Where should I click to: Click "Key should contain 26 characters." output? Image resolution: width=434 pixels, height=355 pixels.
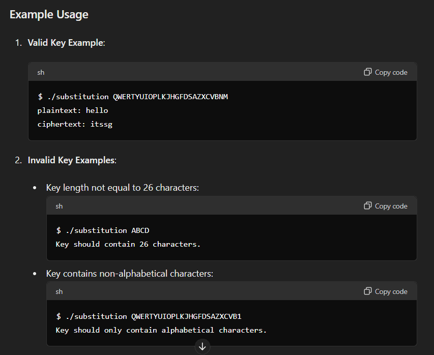coord(128,244)
